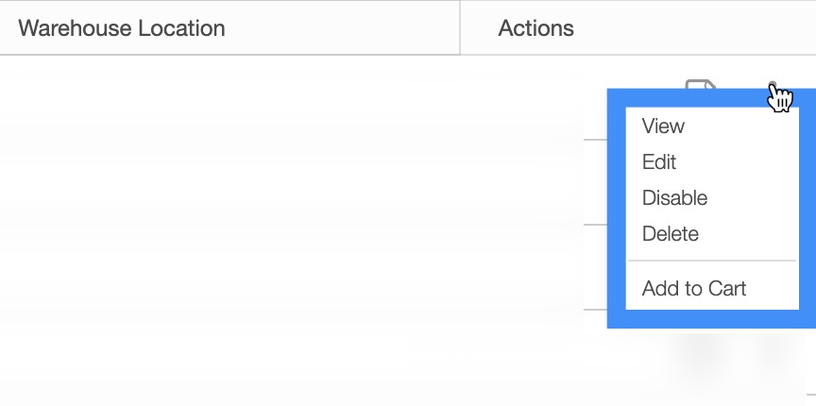Screen dimensions: 816x406
Task: Select Add to Cart menu entry
Action: (x=694, y=288)
